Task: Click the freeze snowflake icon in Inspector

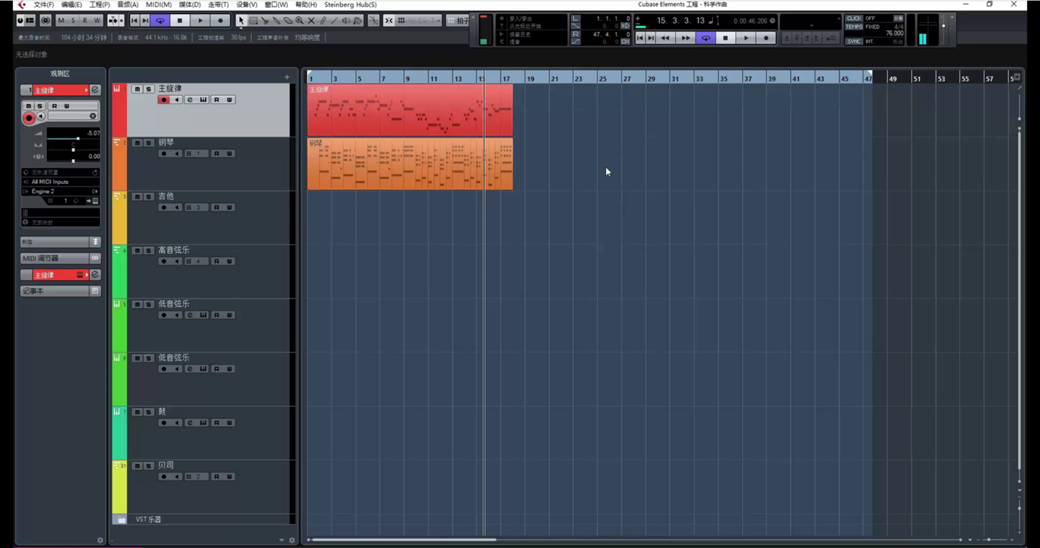Action: click(93, 116)
